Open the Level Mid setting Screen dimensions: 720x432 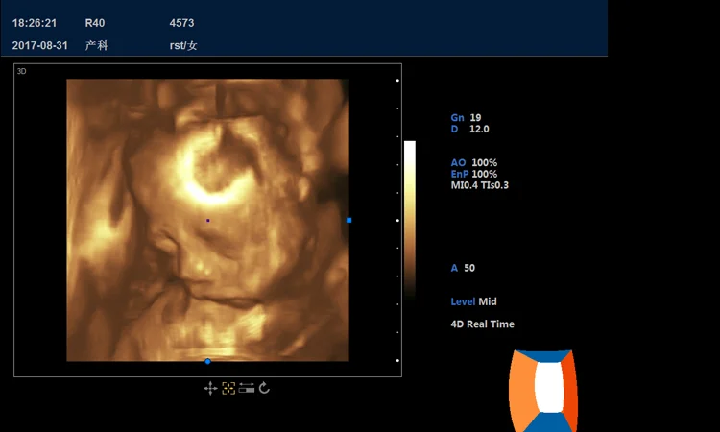coord(473,301)
